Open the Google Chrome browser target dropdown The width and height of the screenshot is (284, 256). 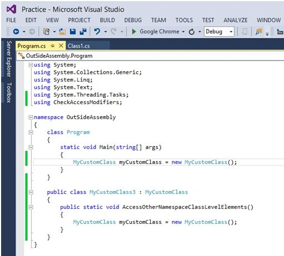(183, 32)
